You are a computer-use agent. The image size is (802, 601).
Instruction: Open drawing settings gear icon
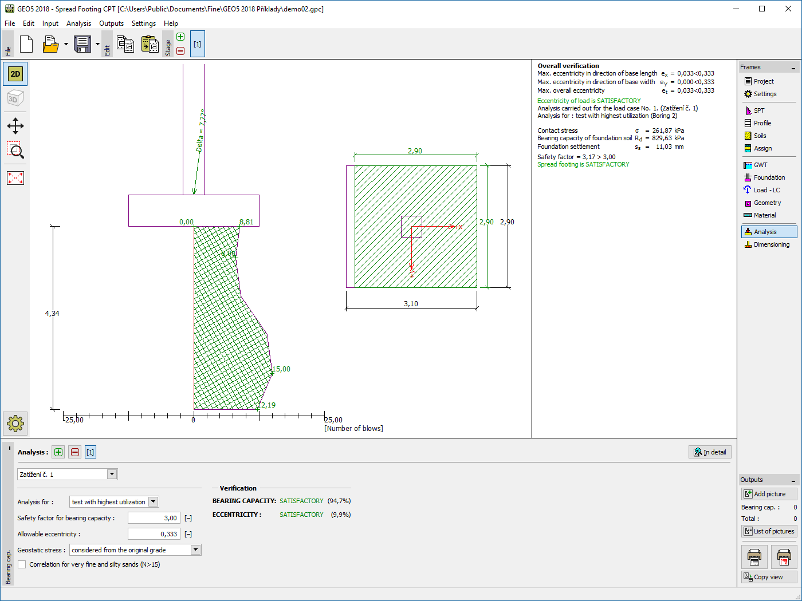(x=15, y=424)
